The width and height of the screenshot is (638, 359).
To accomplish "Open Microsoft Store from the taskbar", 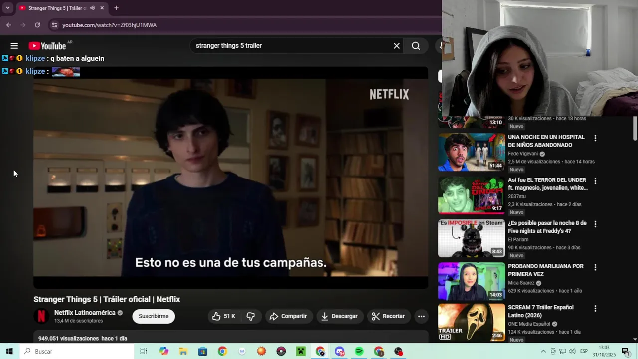I will click(x=203, y=351).
